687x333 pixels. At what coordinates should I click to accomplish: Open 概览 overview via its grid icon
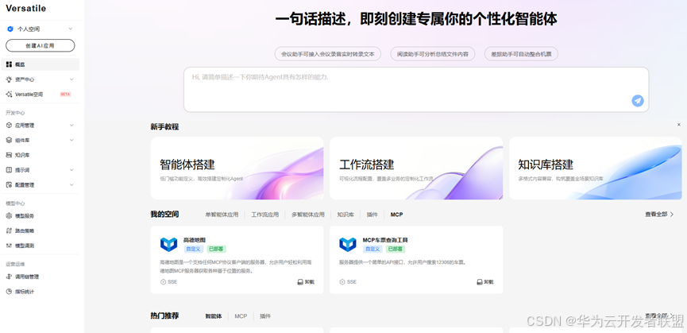[9, 64]
